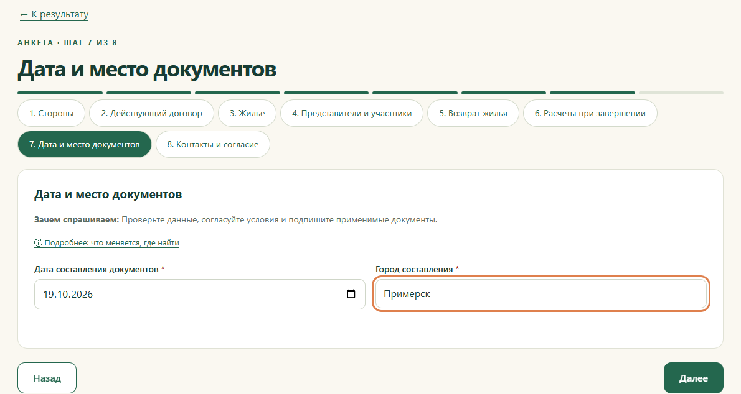Open «4. Представители и участники» step
Screen dimensions: 741x394
coord(352,113)
